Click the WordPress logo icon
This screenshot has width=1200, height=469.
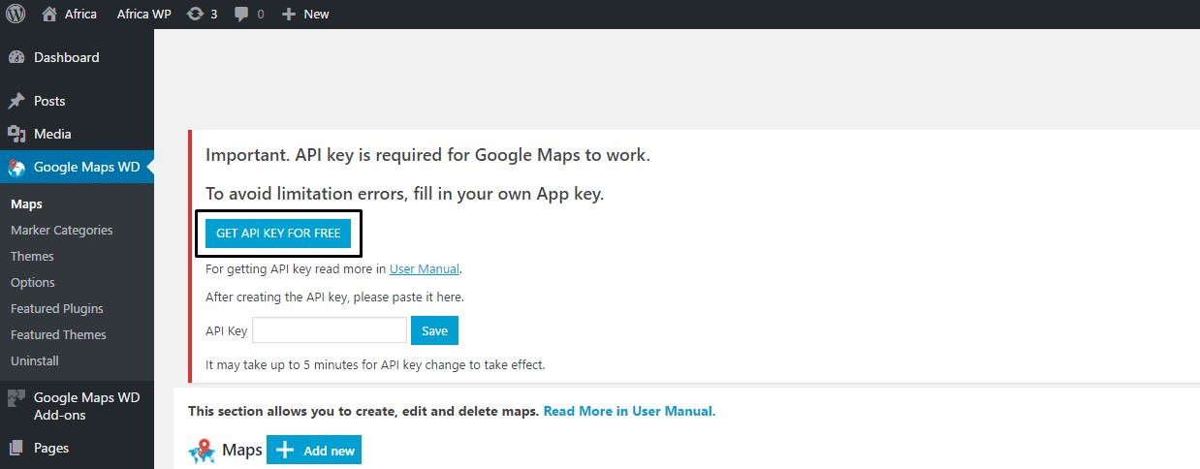click(x=16, y=14)
